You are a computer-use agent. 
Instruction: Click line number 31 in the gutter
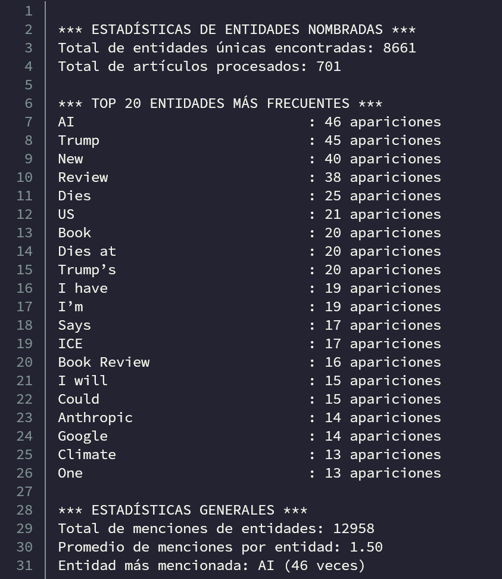(x=24, y=565)
